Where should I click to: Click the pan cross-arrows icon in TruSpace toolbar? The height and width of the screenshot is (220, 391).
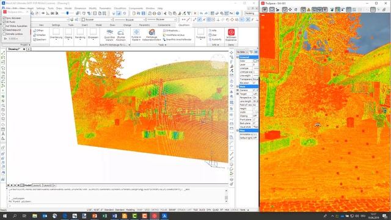coord(290,10)
